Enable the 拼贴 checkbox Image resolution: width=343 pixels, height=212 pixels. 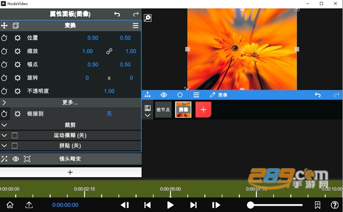(15, 145)
